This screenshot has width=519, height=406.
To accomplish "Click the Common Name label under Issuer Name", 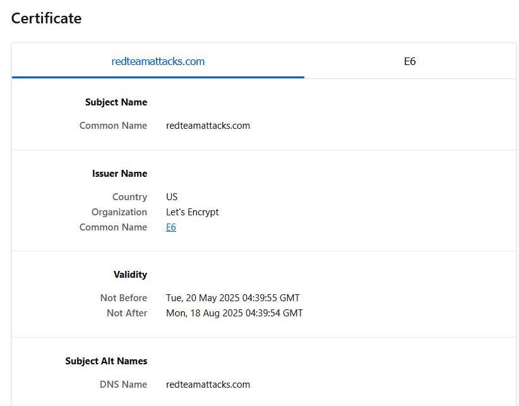I will click(x=113, y=227).
